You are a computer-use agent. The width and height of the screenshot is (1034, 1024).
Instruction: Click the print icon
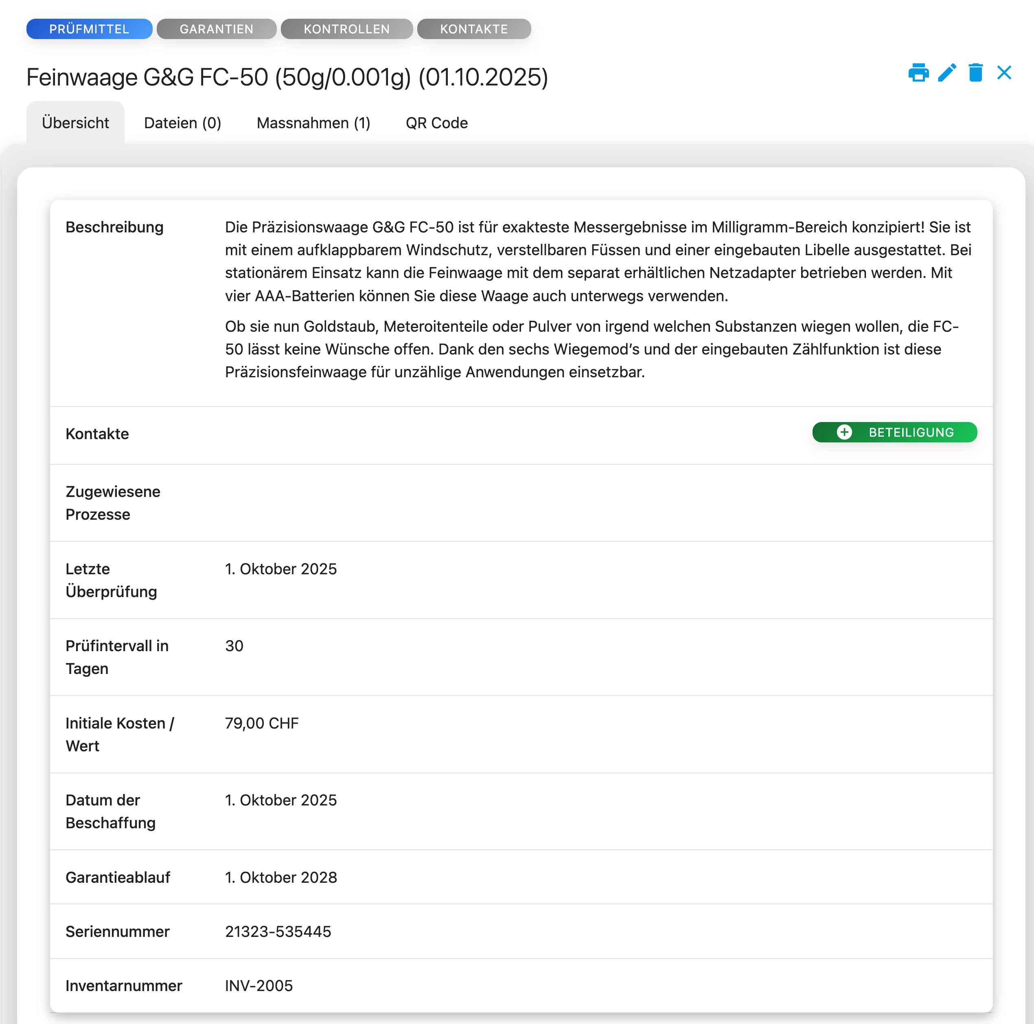[x=918, y=74]
